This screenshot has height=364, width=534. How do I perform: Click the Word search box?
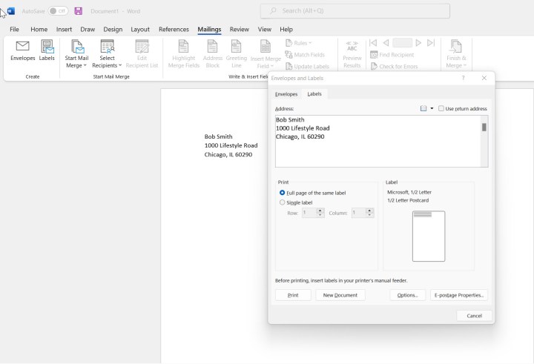coord(355,11)
